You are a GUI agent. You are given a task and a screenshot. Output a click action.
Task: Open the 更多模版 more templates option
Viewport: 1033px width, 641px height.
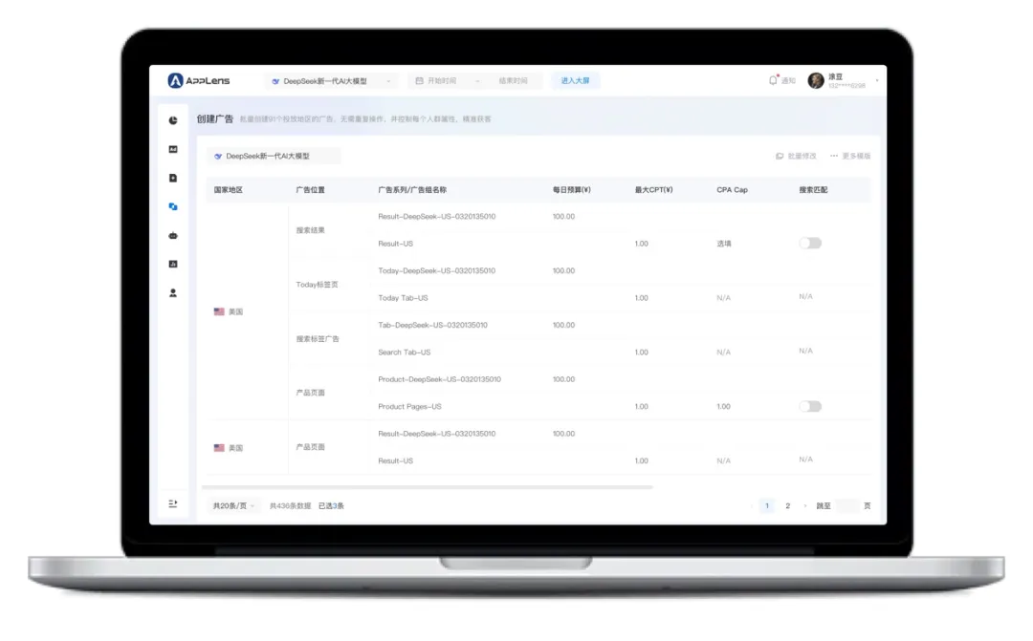click(850, 156)
